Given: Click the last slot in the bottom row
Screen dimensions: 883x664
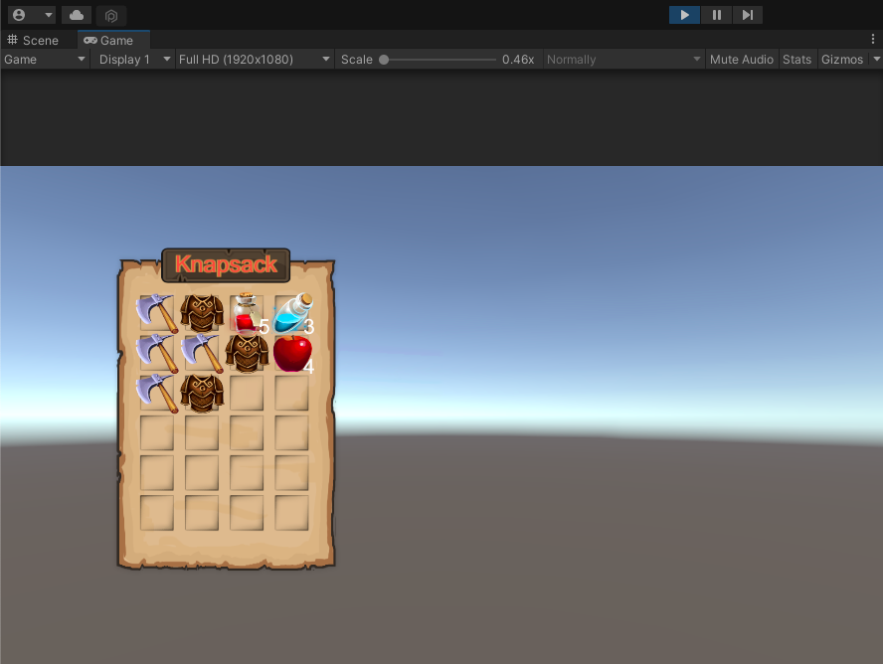Looking at the screenshot, I should point(291,513).
